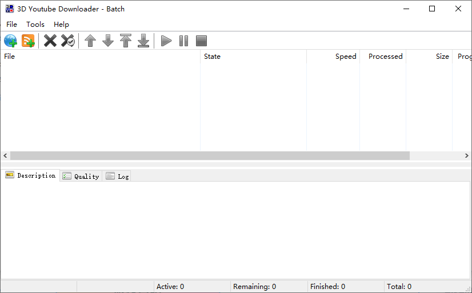Select the Description tab

[x=31, y=175]
